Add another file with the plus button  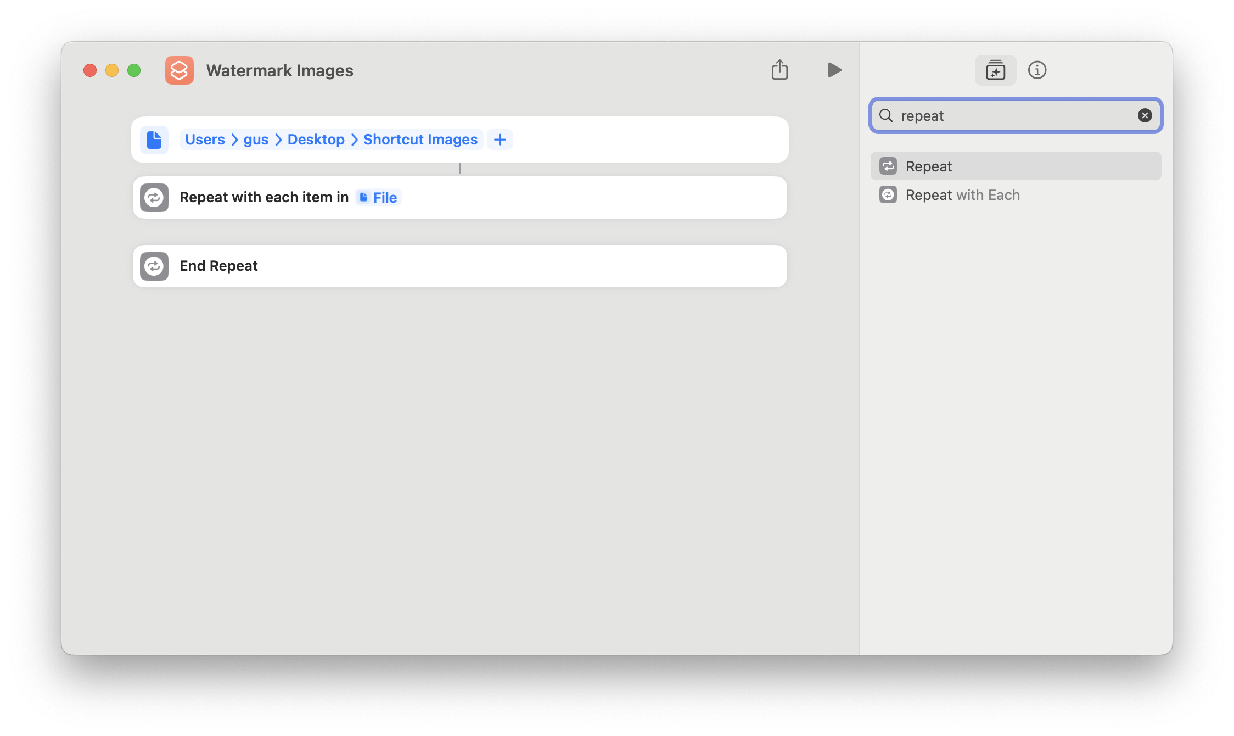click(500, 140)
